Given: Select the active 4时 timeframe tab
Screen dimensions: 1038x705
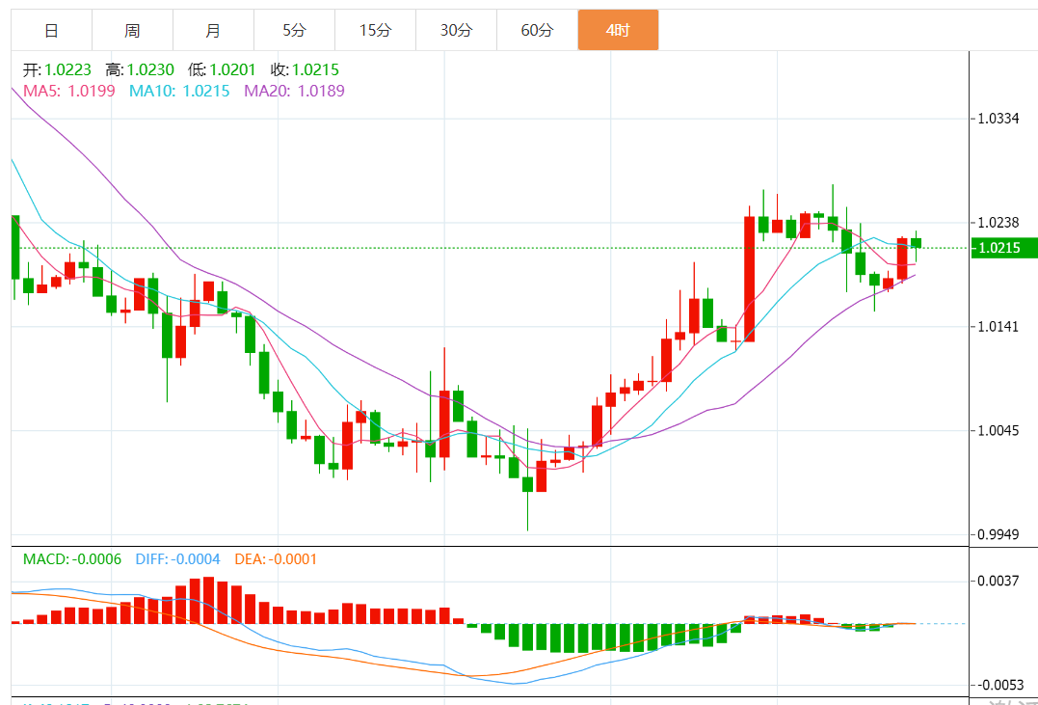Looking at the screenshot, I should pos(619,30).
